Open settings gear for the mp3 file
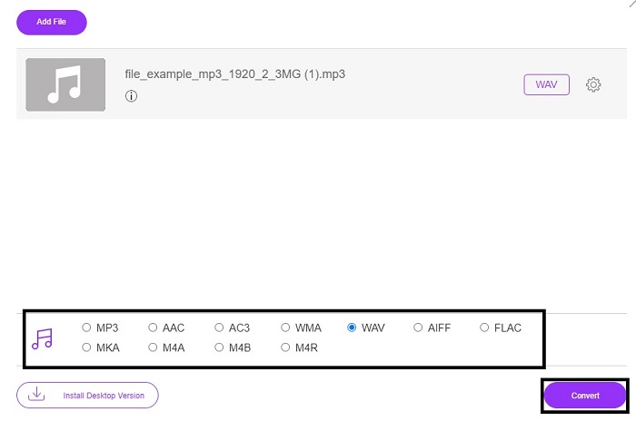The image size is (636, 421). click(x=593, y=84)
